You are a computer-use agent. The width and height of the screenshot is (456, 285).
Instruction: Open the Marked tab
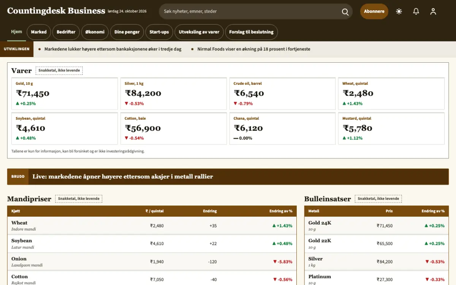(39, 32)
